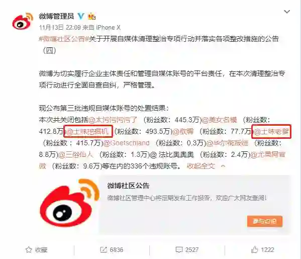Click the repost icon showing 6836
This screenshot has width=301, height=259.
pyautogui.click(x=104, y=250)
